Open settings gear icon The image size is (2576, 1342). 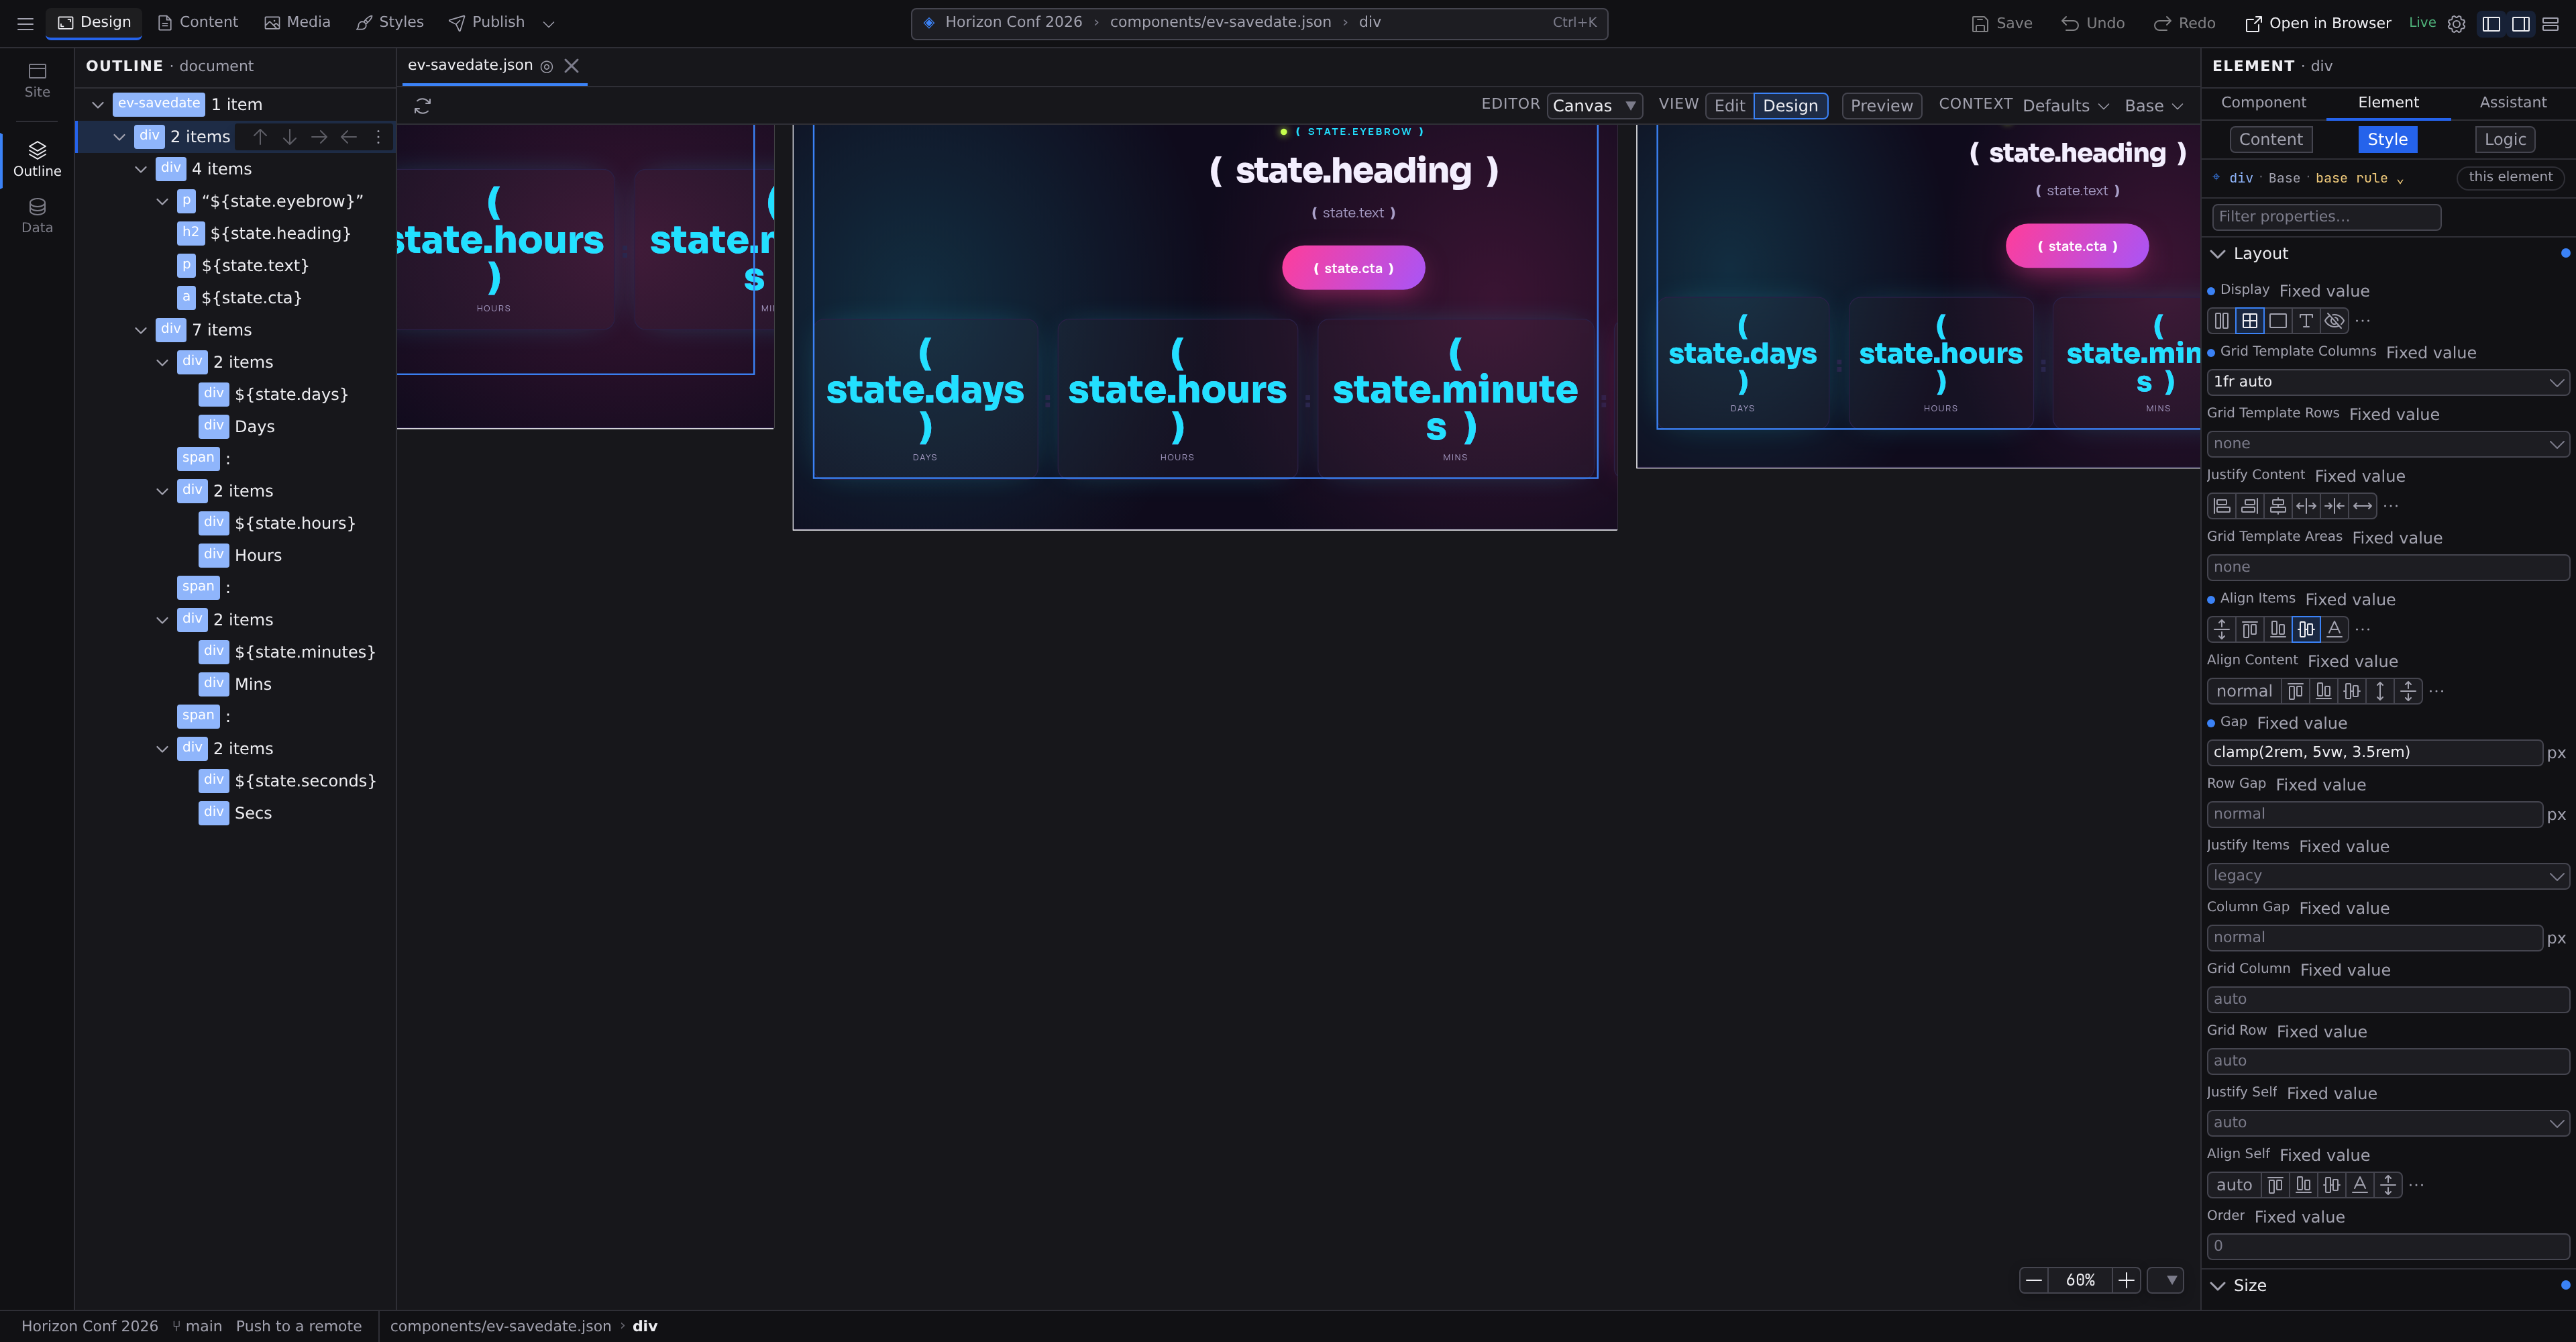click(2456, 23)
